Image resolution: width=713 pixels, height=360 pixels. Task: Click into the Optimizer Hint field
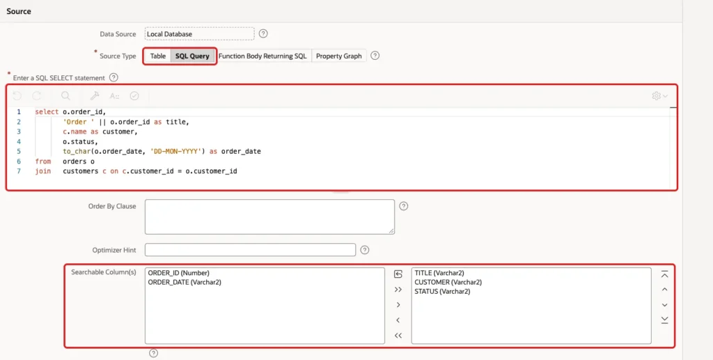pyautogui.click(x=250, y=250)
